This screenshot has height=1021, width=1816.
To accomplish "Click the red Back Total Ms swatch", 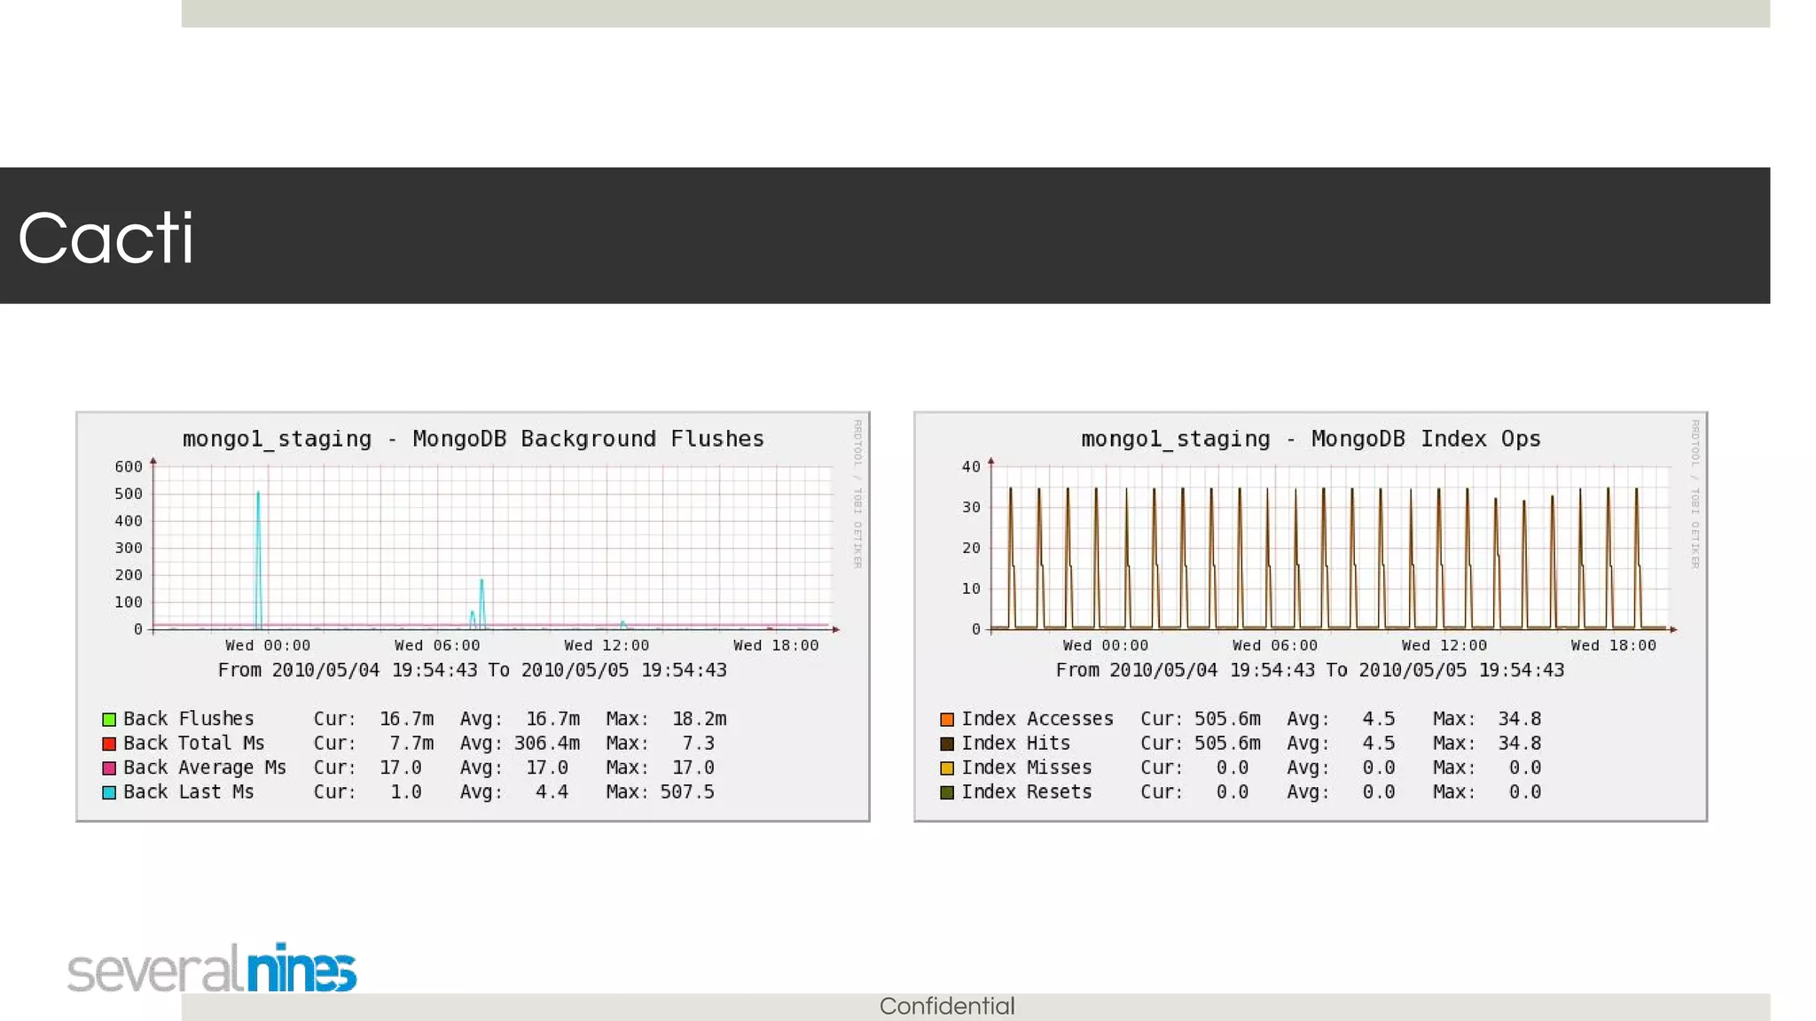I will 109,744.
